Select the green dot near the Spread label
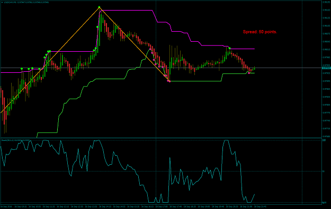Viewport: 331px width, 209px height. click(x=230, y=49)
